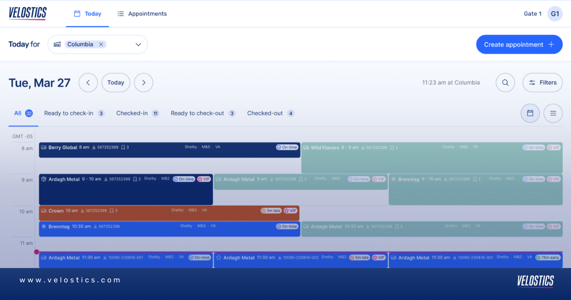The image size is (571, 300).
Task: Open the appointment search
Action: [505, 82]
